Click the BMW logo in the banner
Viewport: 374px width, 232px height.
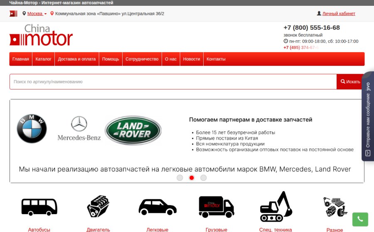point(32,128)
